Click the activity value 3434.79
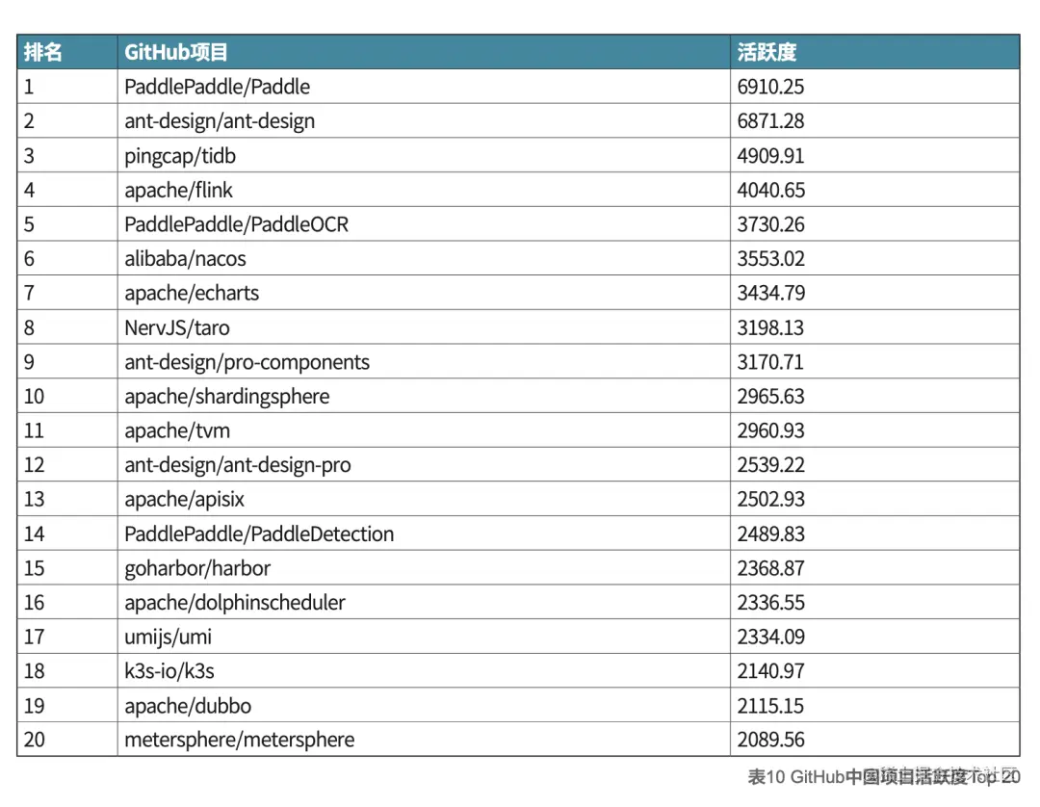1040x807 pixels. coord(770,293)
